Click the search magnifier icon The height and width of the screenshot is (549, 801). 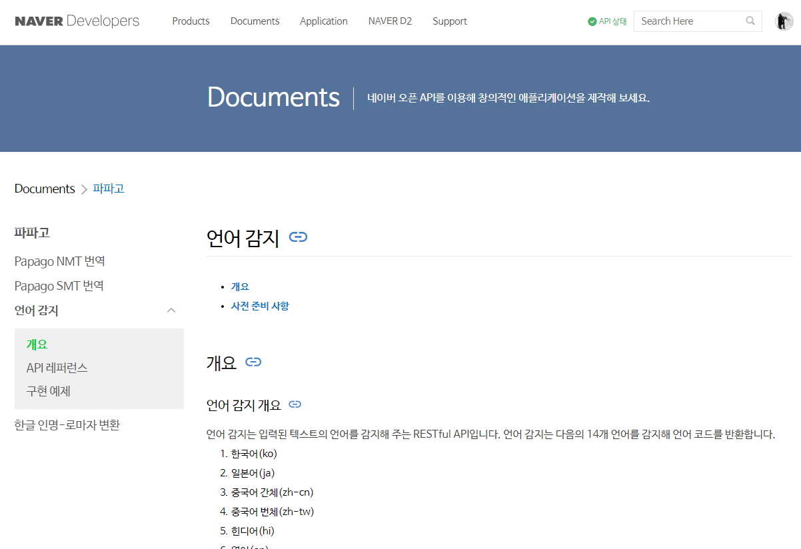(x=750, y=21)
